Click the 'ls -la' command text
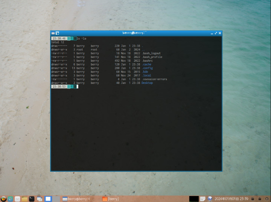Image resolution: width=271 pixels, height=202 pixels. pos(81,38)
